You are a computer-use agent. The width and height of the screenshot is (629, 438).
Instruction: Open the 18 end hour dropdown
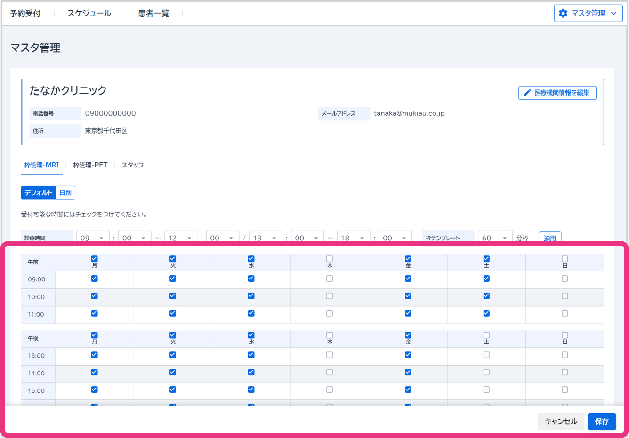[x=353, y=238]
